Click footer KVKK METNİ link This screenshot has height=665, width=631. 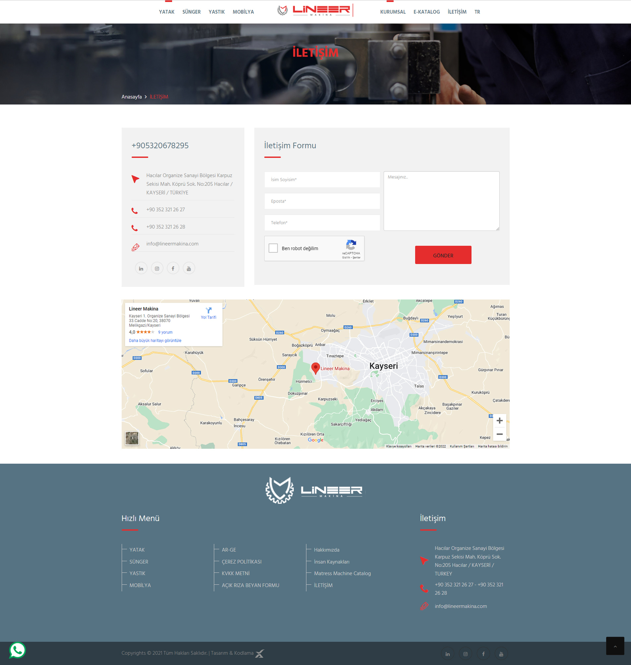pos(236,573)
